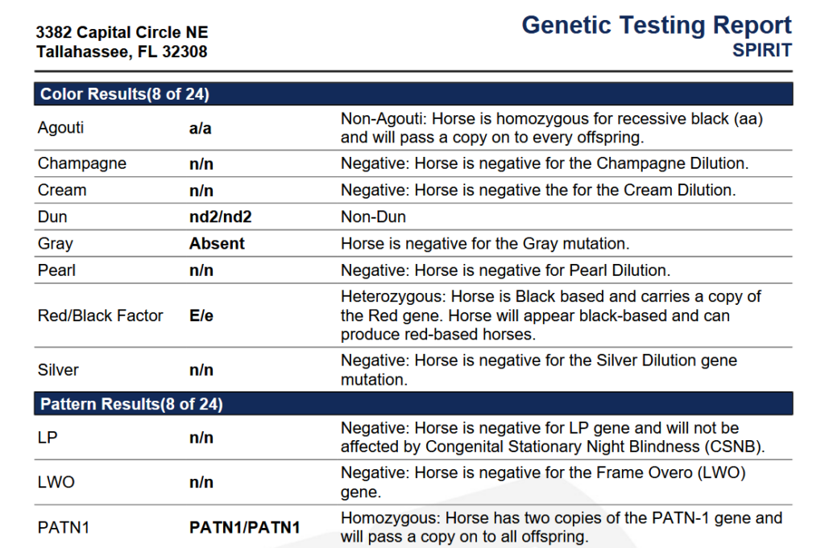
Task: Select the SPIRIT horse name heading
Action: coord(761,50)
